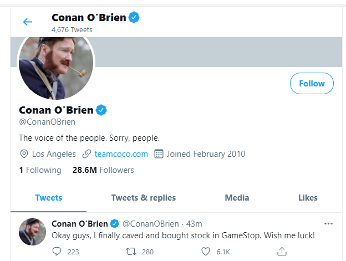Retweet the GameStop tweet via the retweet icon

coord(131,251)
